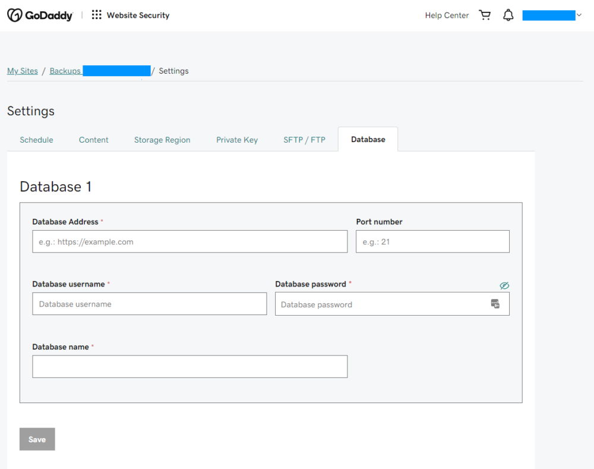Expand the account menu chevron
Screen dimensions: 594x469
coord(579,15)
